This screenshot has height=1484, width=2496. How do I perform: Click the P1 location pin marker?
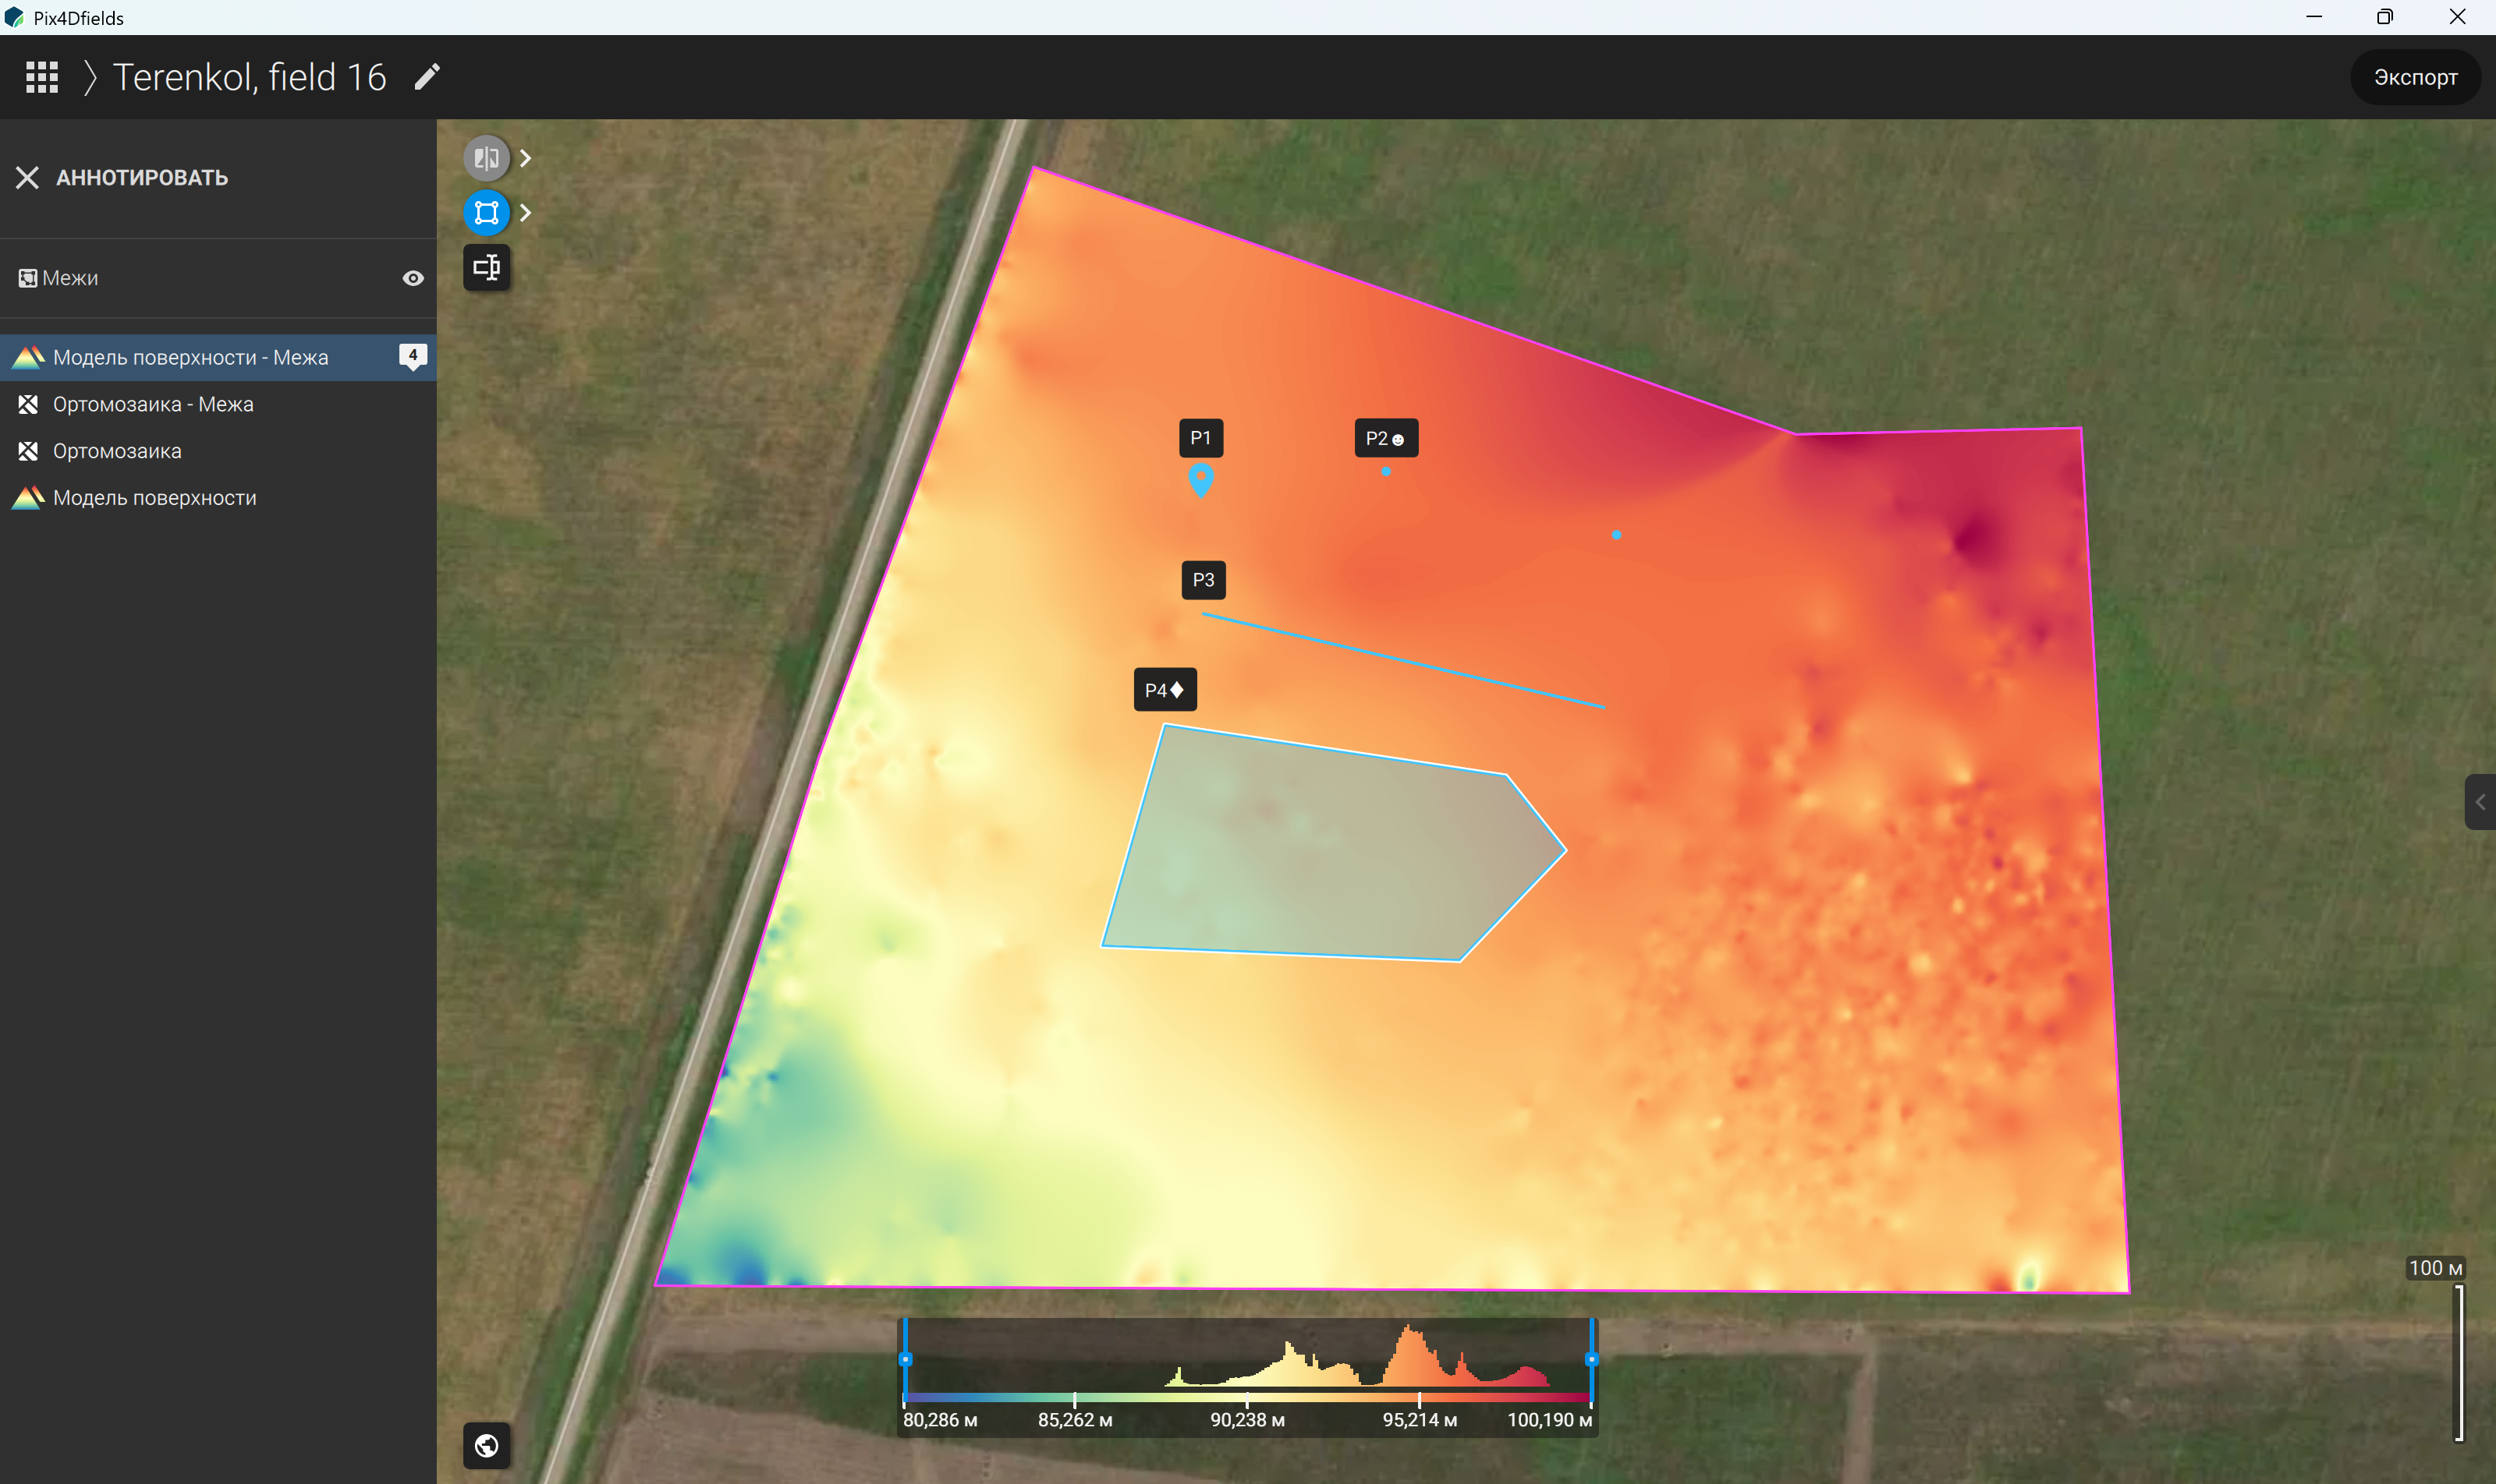[1201, 480]
